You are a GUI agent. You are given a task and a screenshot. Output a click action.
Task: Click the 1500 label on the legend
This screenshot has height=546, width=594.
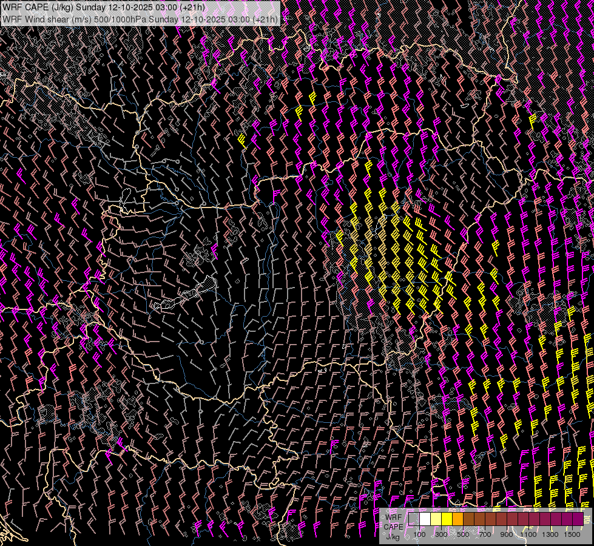pyautogui.click(x=572, y=534)
